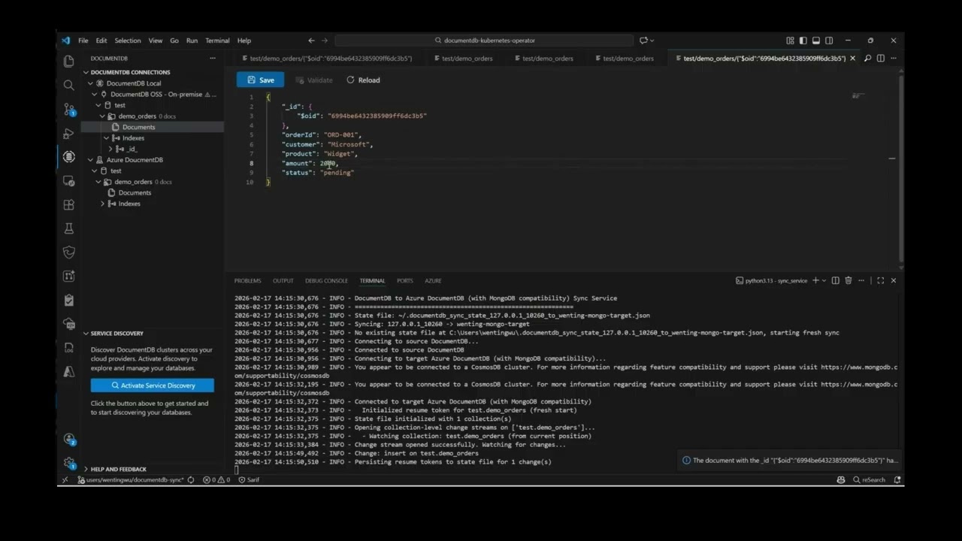Open the Terminal menu

click(217, 41)
